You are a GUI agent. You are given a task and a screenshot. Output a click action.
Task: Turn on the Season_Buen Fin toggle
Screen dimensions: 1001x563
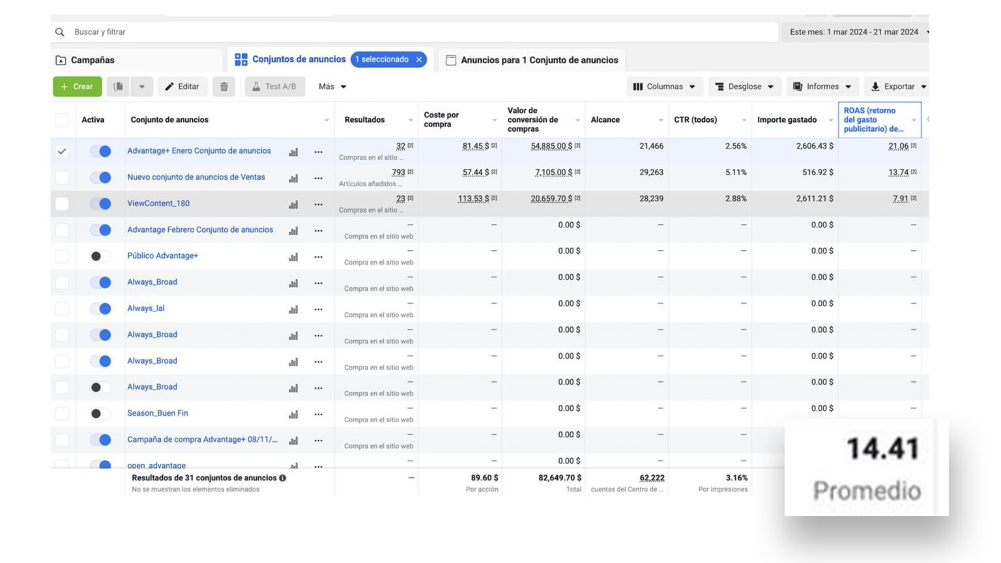pyautogui.click(x=100, y=413)
